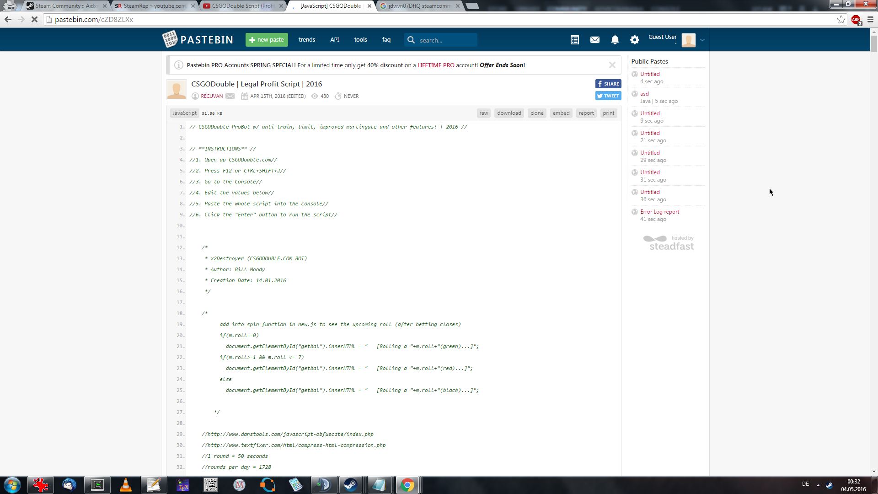This screenshot has width=878, height=494.
Task: Open the My Pastes list icon
Action: pos(575,40)
